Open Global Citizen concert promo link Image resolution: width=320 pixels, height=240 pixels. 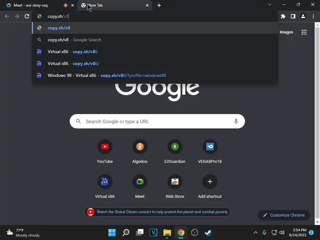pos(157,212)
